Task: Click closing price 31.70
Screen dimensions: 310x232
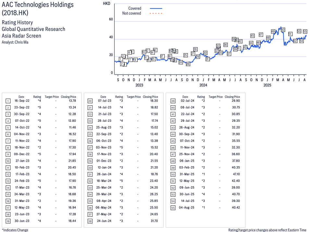Action: click(x=154, y=221)
